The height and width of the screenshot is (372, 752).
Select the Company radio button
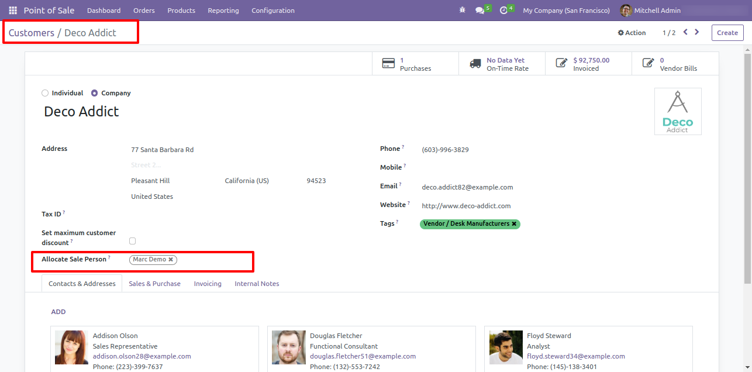pos(95,93)
